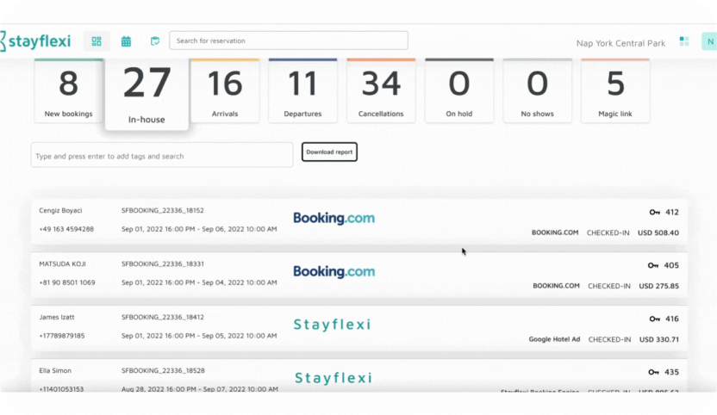Open Cengiz Boyaci guest name
This screenshot has width=717, height=415.
[60, 211]
